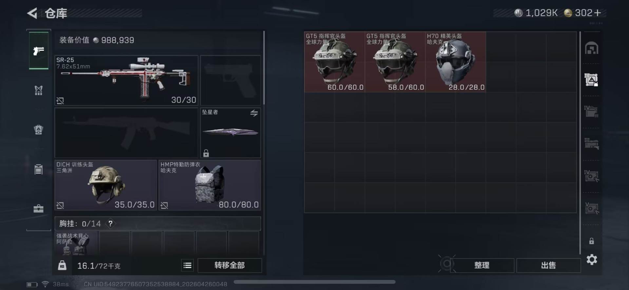The image size is (629, 290).
Task: Go back using the arrow beside 仓库
Action: (x=32, y=13)
